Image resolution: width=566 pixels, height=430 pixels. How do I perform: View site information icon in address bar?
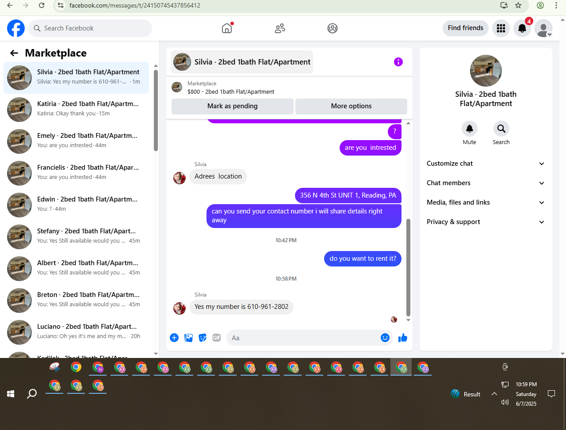[x=61, y=5]
